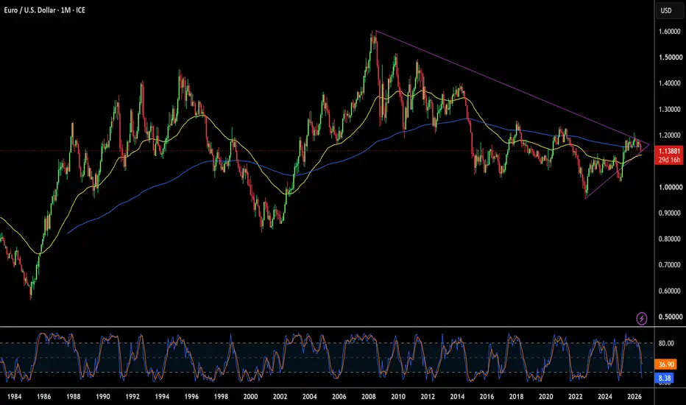Click the red 1.13881 current price label
686x405 pixels.
click(669, 151)
